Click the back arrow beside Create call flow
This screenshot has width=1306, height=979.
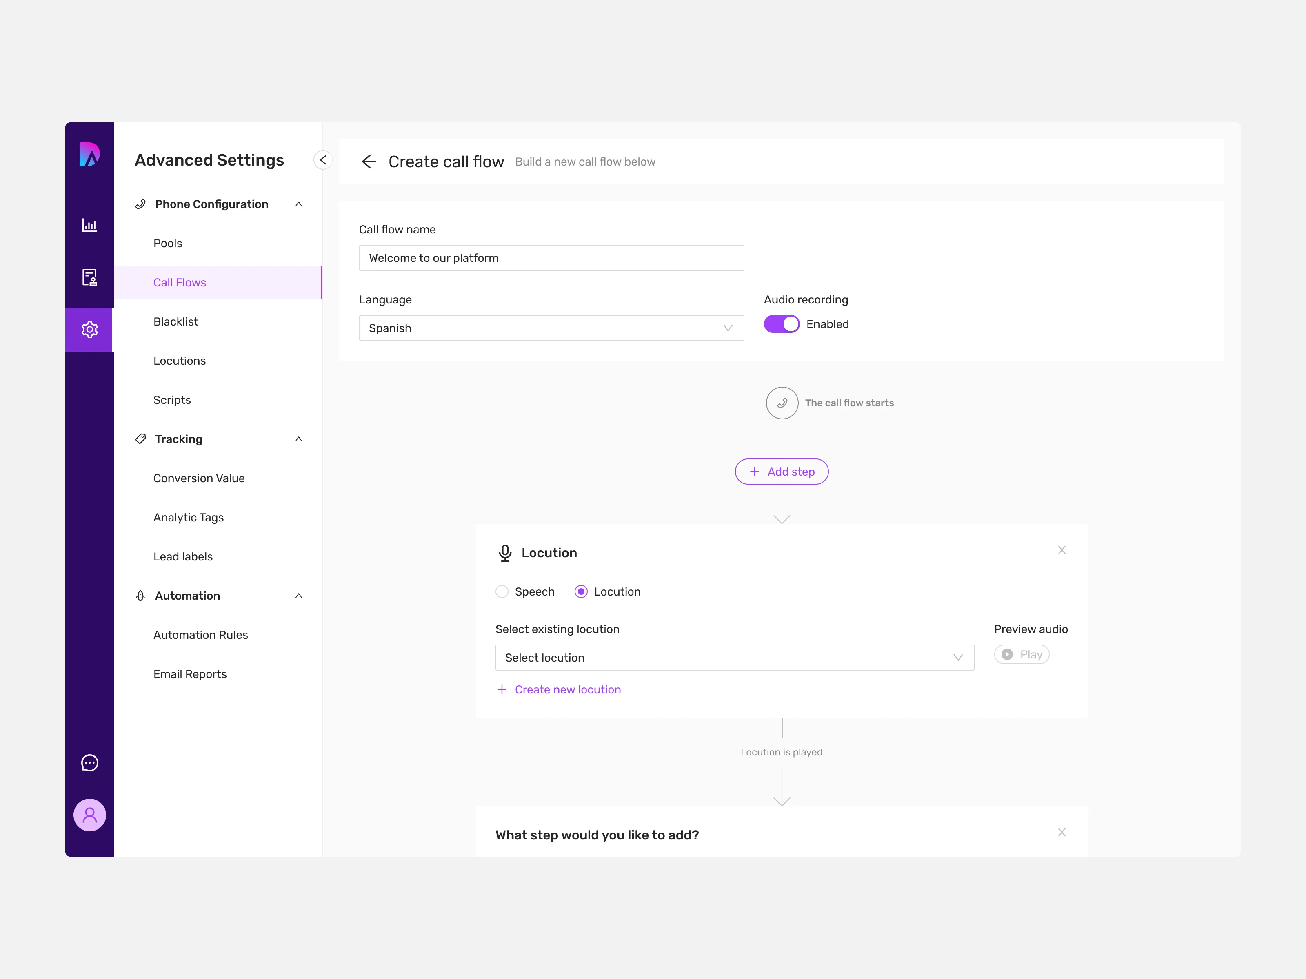(x=369, y=162)
